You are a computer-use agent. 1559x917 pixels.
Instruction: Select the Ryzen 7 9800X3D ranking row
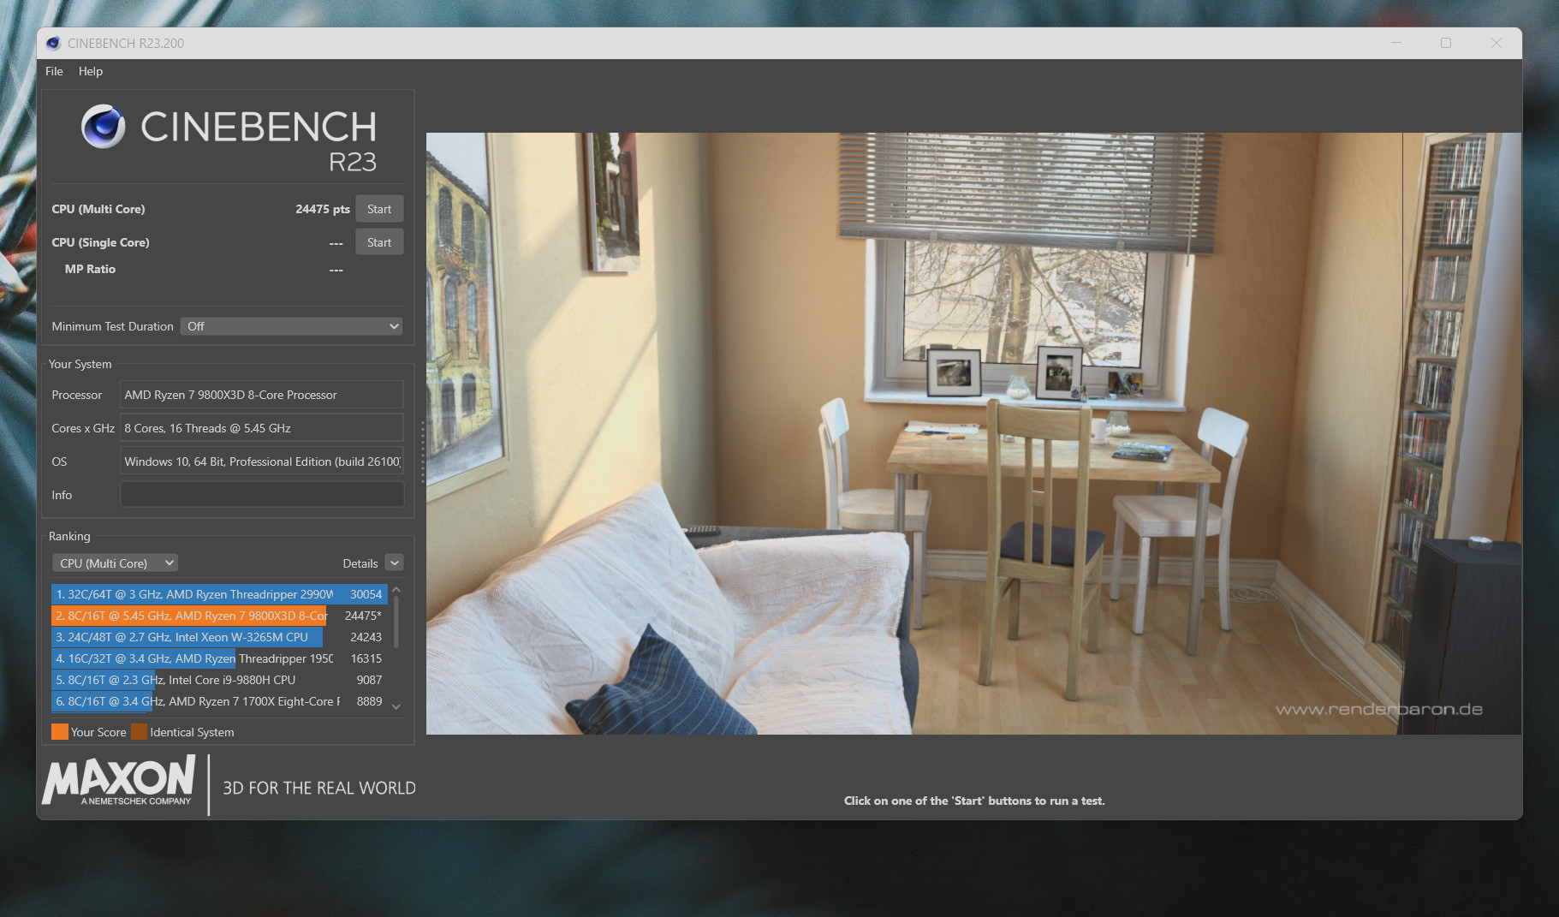point(219,616)
